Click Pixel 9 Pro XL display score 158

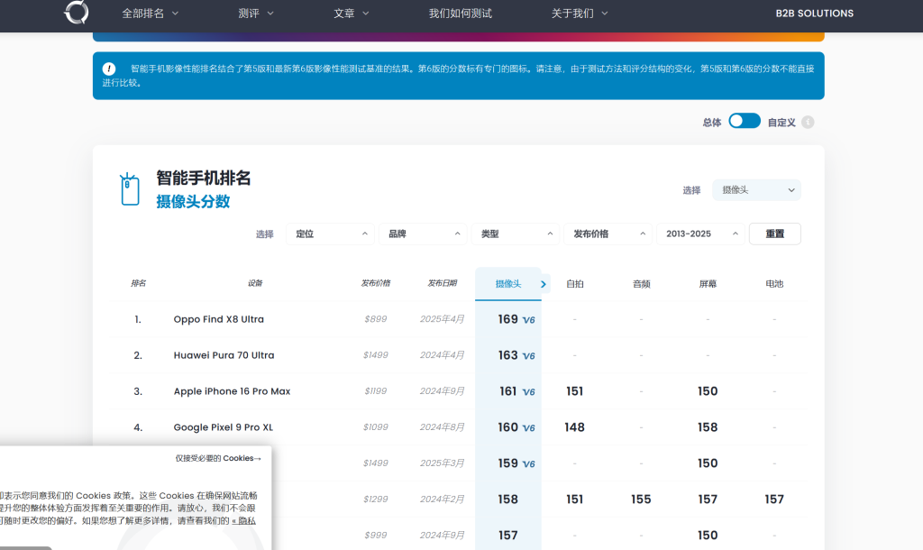708,427
